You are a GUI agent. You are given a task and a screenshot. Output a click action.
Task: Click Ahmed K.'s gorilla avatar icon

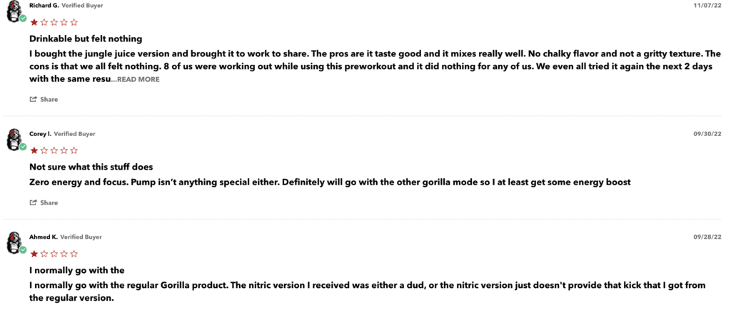pyautogui.click(x=14, y=242)
